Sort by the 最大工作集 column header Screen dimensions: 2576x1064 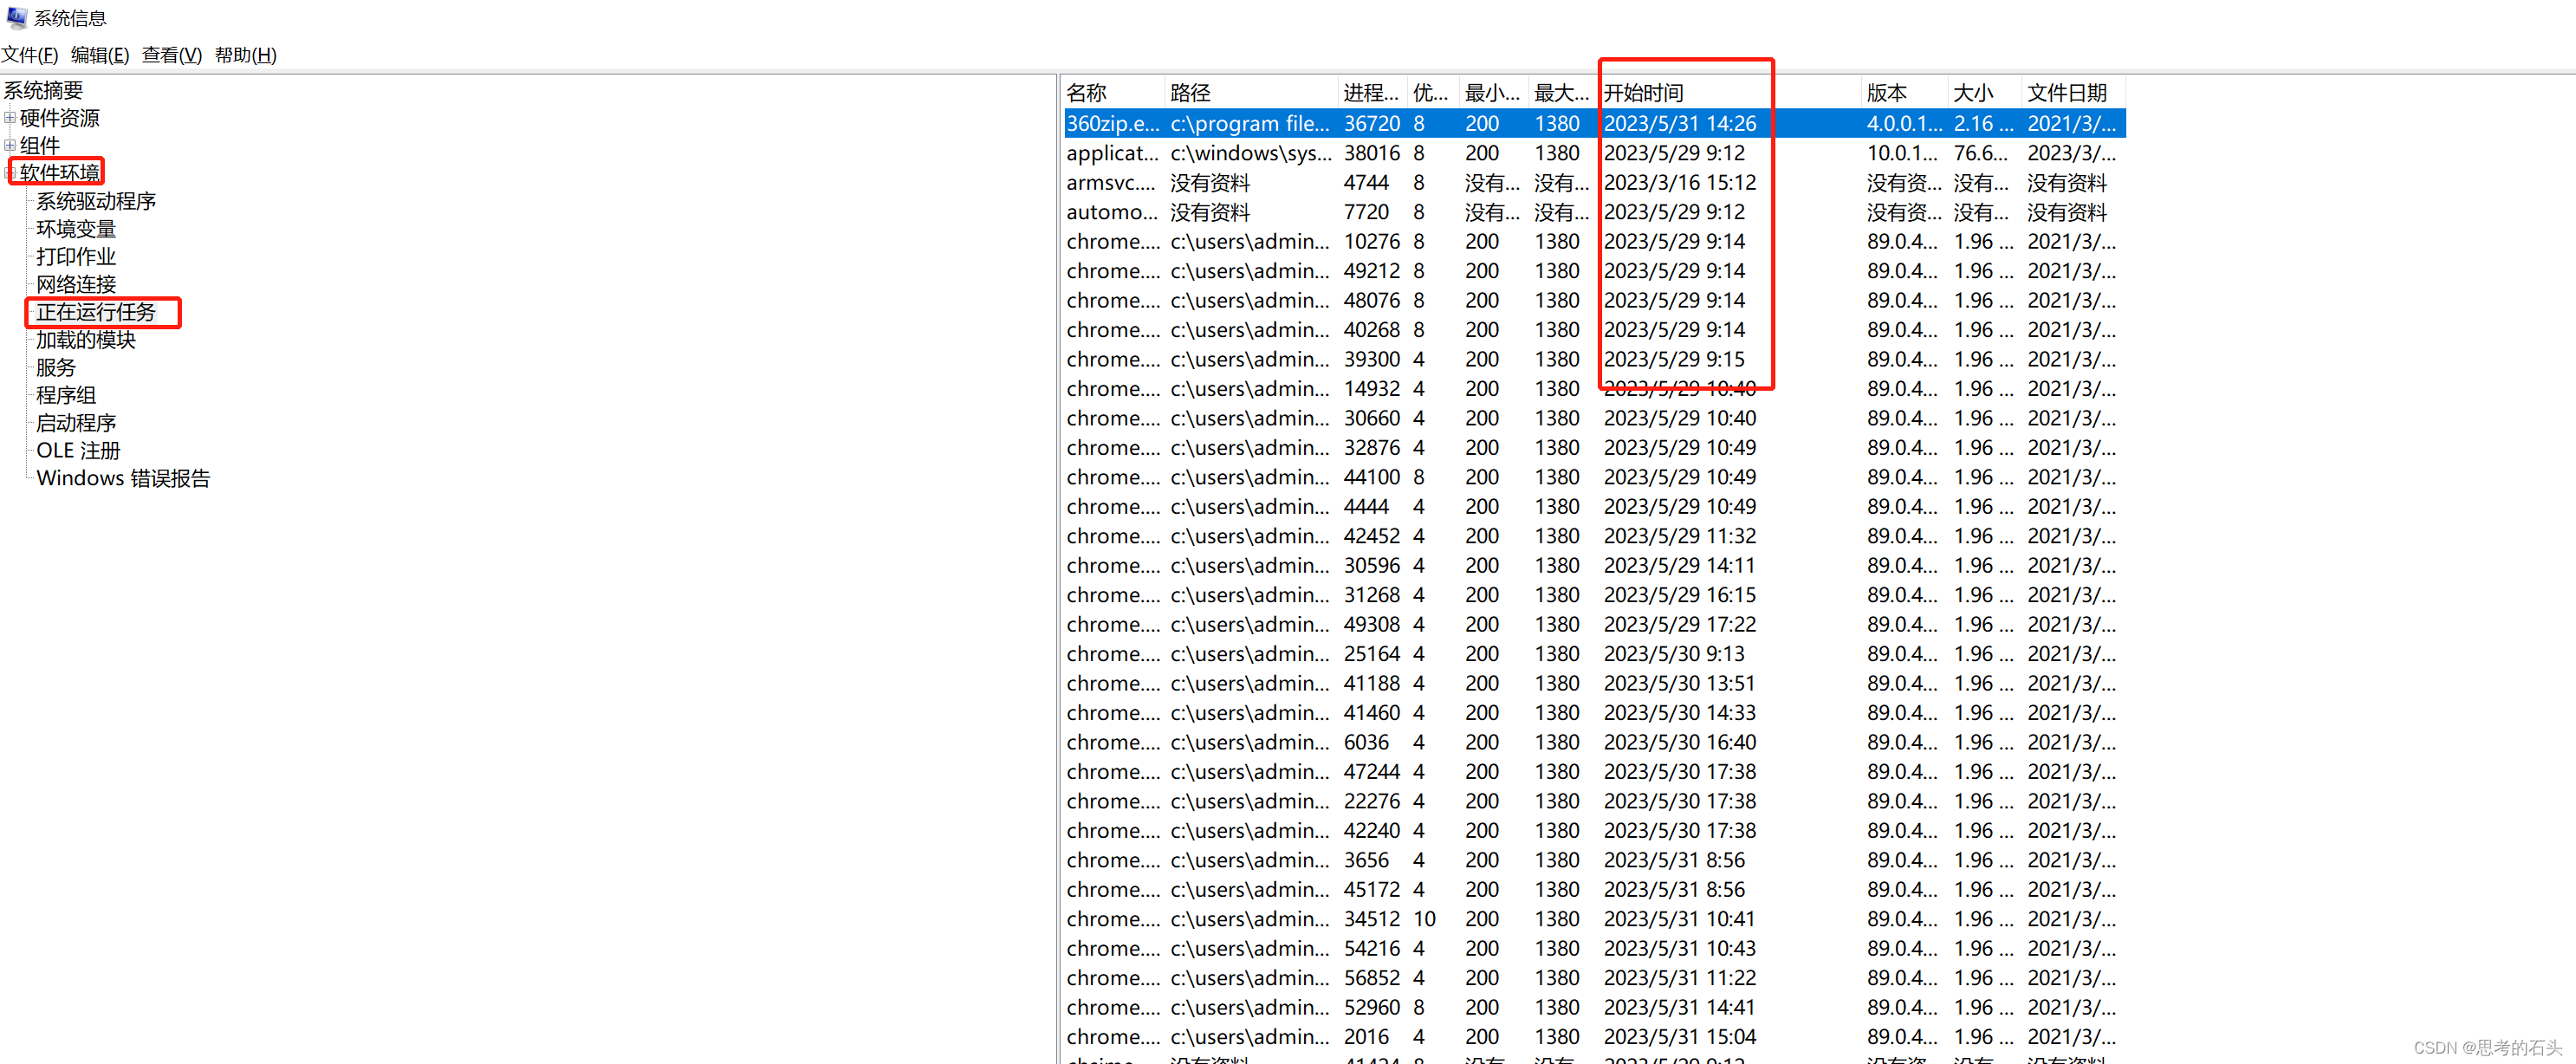[x=1563, y=93]
